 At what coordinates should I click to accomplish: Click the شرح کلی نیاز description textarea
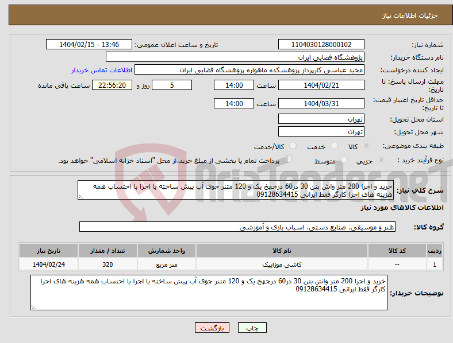(236, 190)
